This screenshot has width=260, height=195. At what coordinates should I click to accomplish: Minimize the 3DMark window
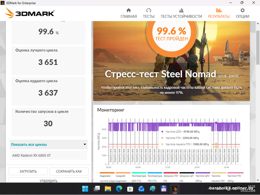[x=230, y=3]
